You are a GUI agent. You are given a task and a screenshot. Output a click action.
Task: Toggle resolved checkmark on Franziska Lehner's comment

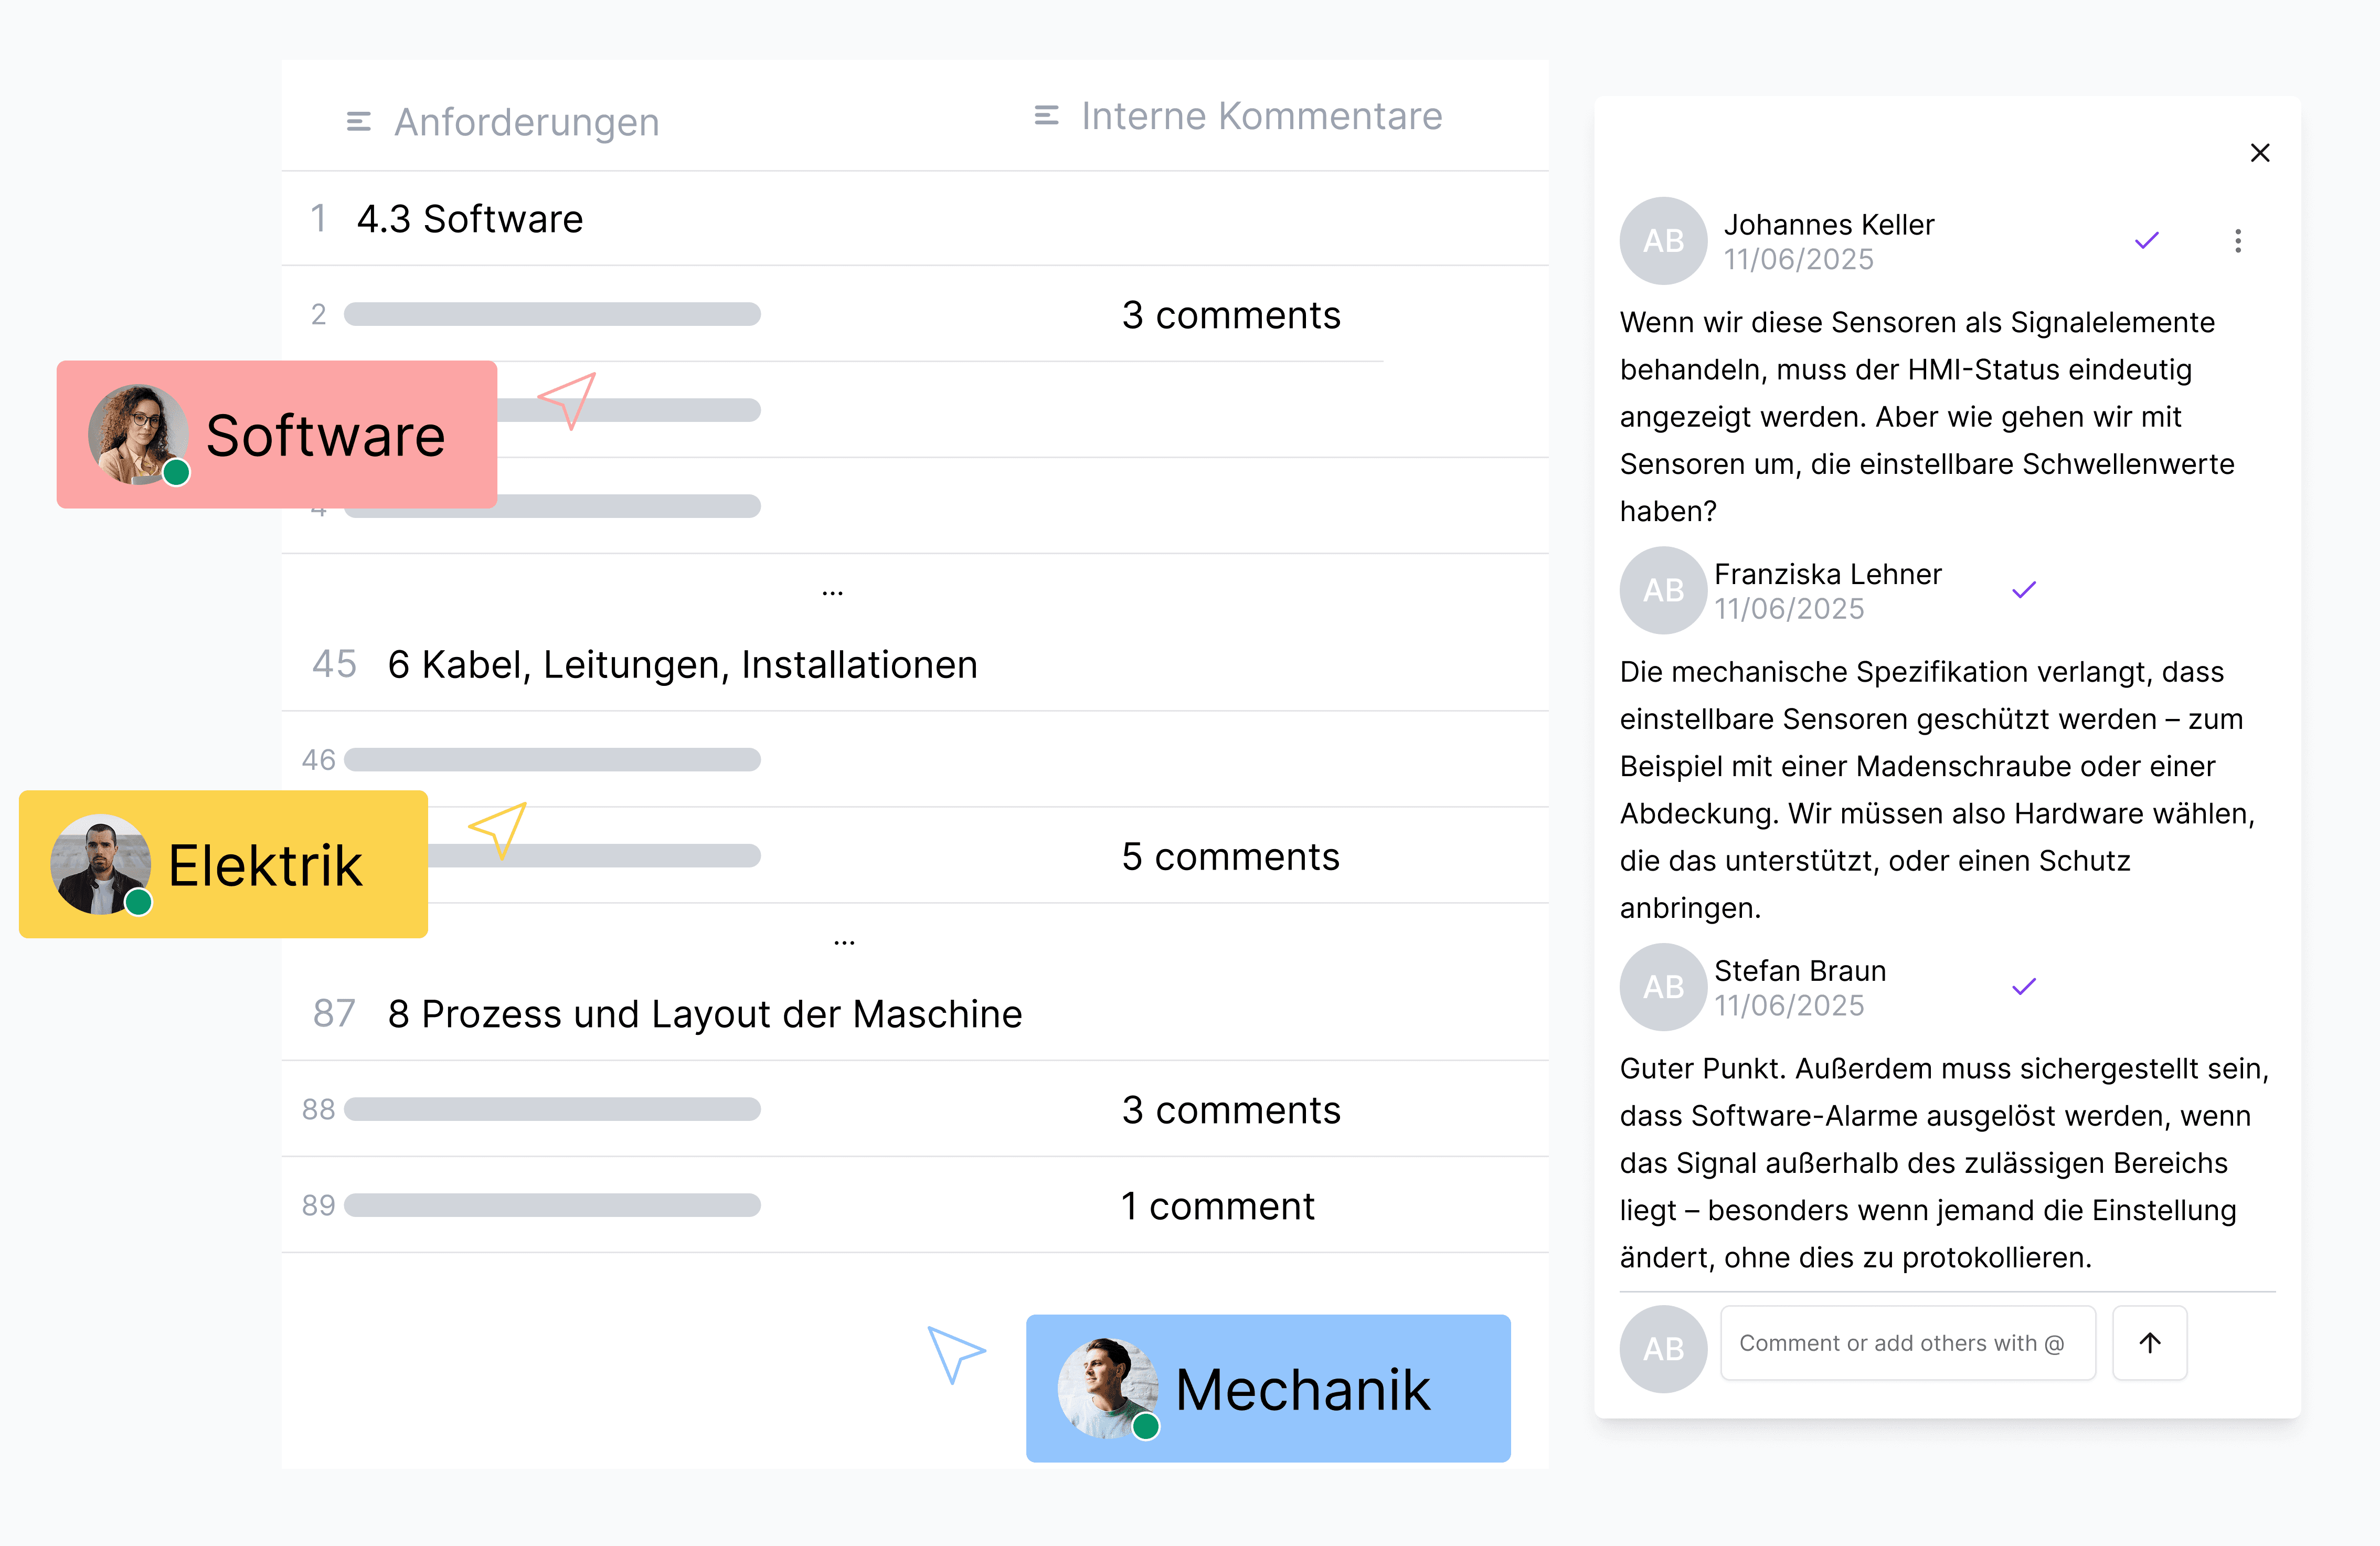tap(2023, 590)
